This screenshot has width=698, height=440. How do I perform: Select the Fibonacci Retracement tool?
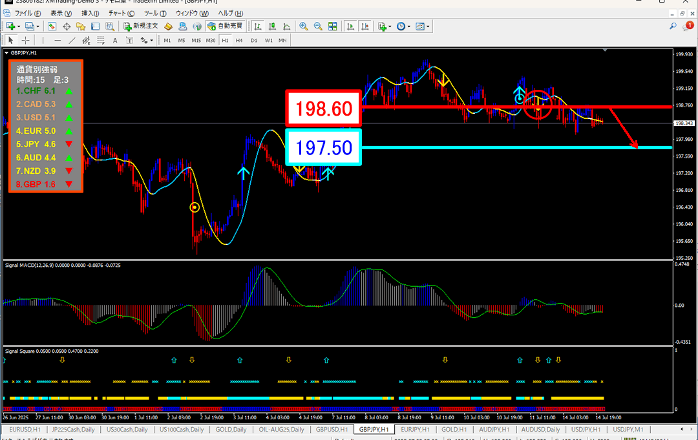(x=101, y=41)
